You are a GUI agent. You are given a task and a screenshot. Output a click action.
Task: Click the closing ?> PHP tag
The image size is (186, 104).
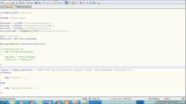tap(1, 93)
